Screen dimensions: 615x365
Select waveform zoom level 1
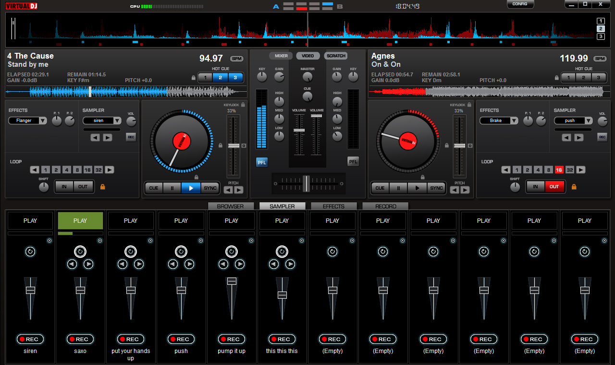coord(601,21)
